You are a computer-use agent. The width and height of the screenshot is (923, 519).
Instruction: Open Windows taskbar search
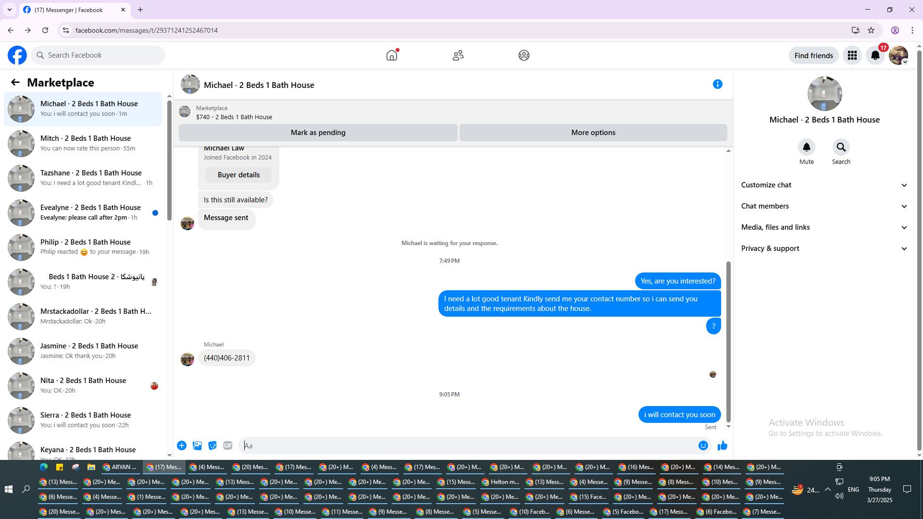click(x=26, y=489)
